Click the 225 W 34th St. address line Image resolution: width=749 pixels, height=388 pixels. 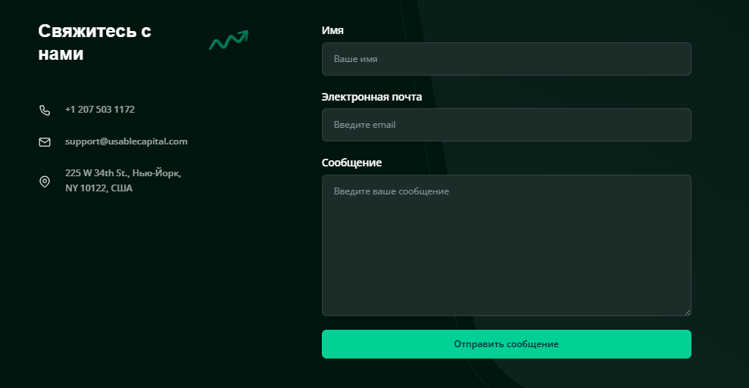pyautogui.click(x=123, y=173)
